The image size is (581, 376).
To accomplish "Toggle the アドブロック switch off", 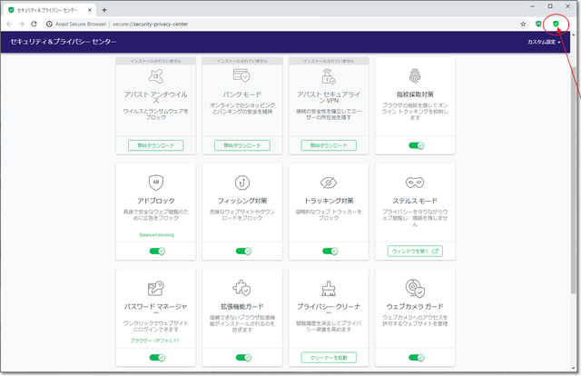I will tap(158, 252).
